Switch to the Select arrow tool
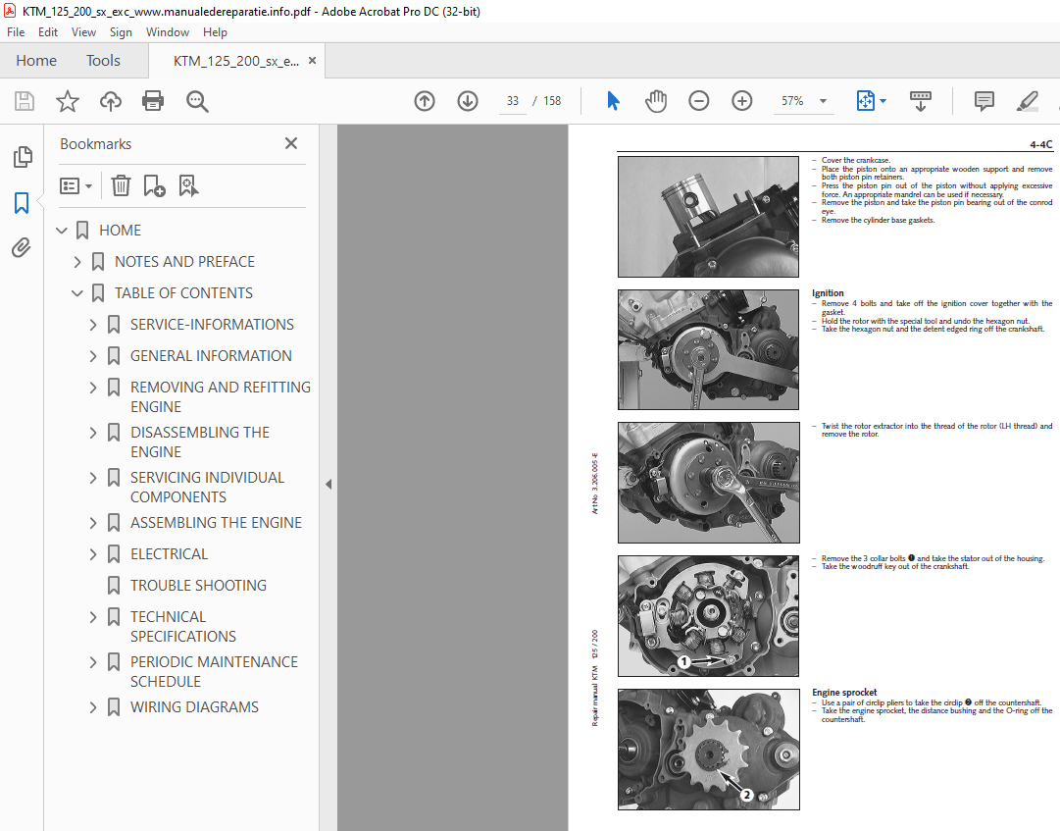This screenshot has height=831, width=1060. coord(613,100)
